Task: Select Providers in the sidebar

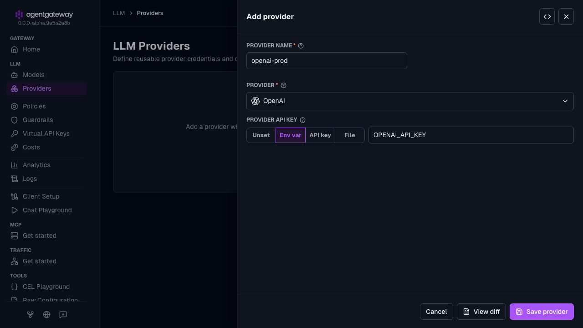Action: click(x=46, y=88)
